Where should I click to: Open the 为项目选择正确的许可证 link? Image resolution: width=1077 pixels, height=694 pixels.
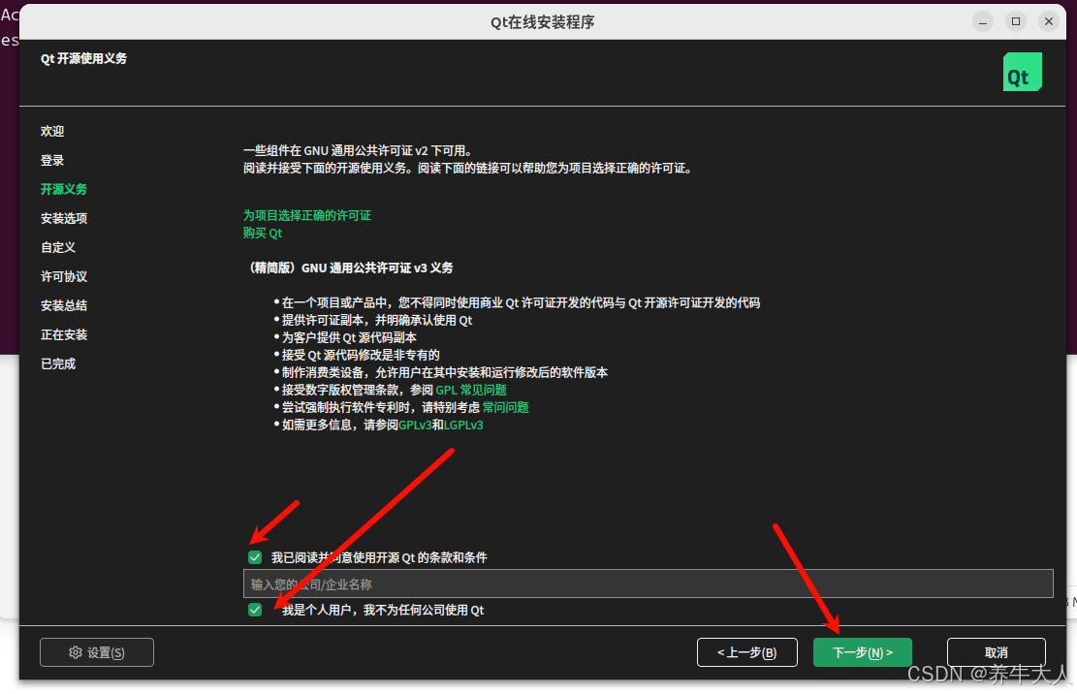(307, 215)
